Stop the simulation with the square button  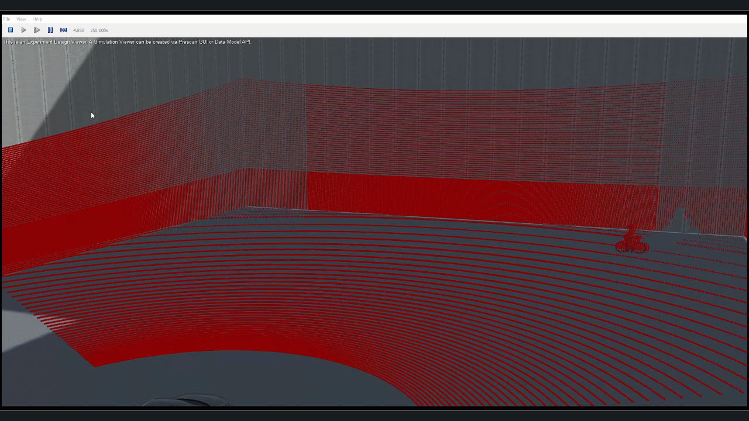pos(11,30)
